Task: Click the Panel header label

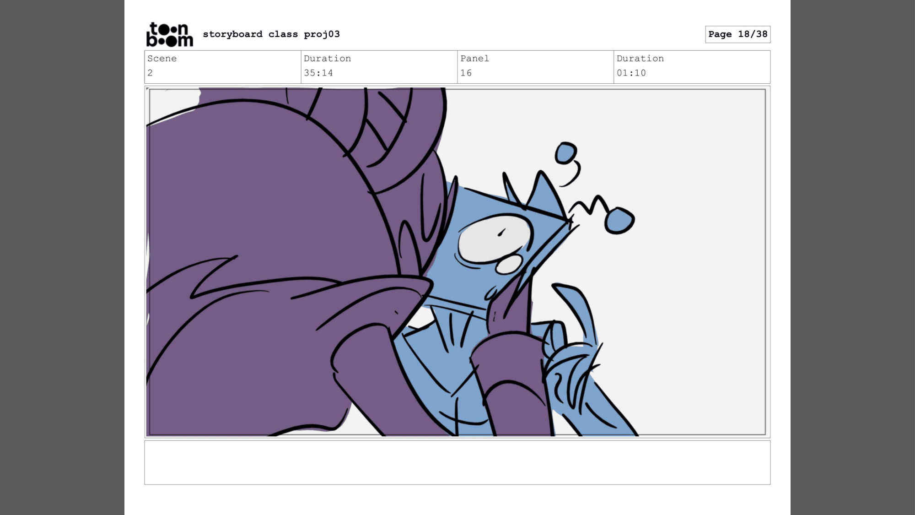Action: [474, 59]
